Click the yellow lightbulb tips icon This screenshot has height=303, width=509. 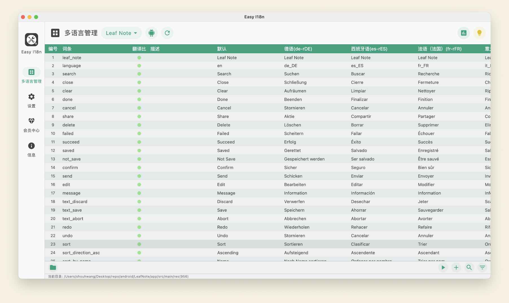pos(479,33)
